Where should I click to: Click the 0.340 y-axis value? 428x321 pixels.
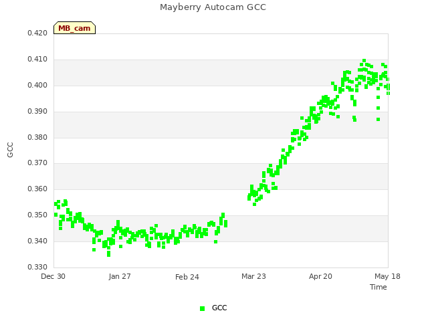pos(37,241)
